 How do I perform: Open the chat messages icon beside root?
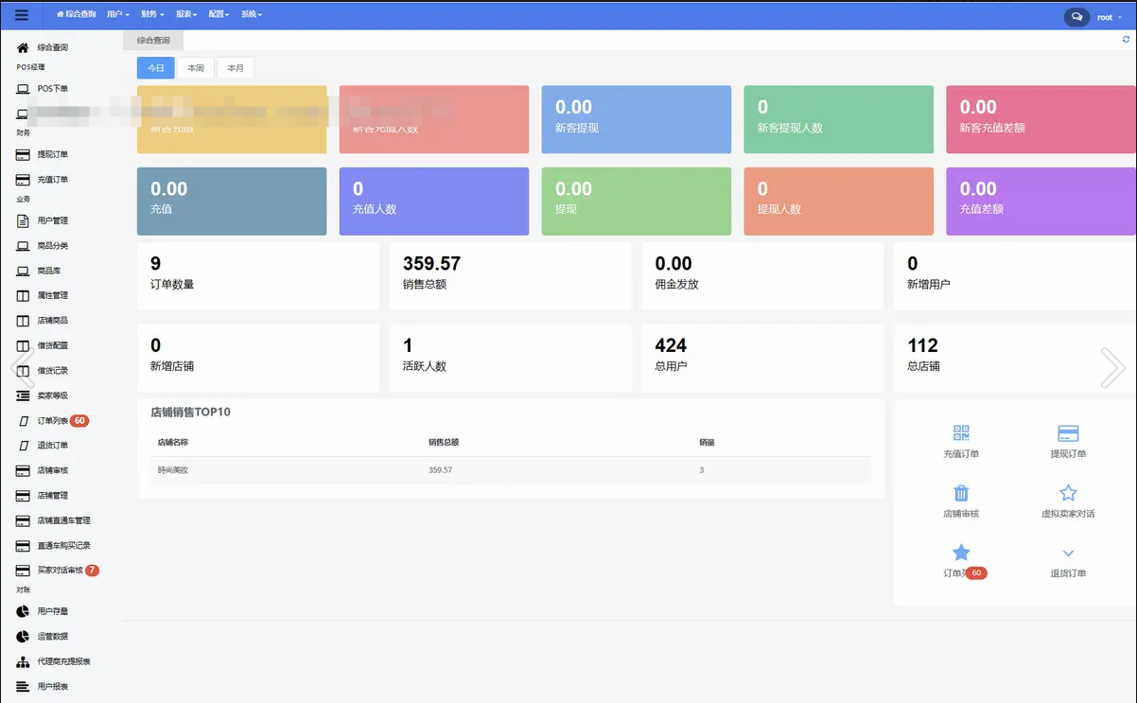click(1076, 17)
